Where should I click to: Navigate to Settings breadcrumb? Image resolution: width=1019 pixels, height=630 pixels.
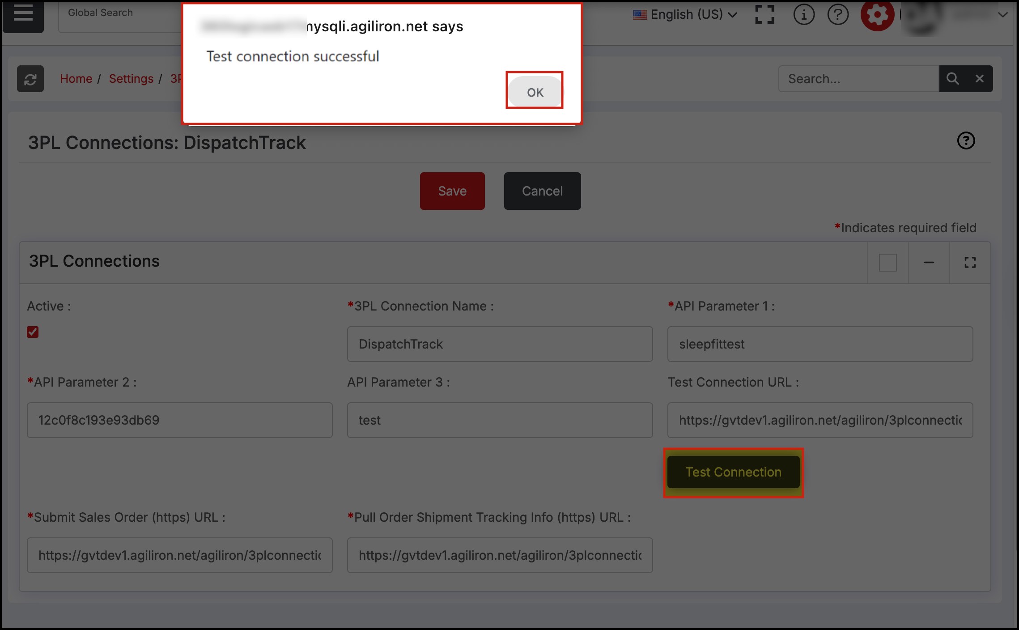pos(131,79)
